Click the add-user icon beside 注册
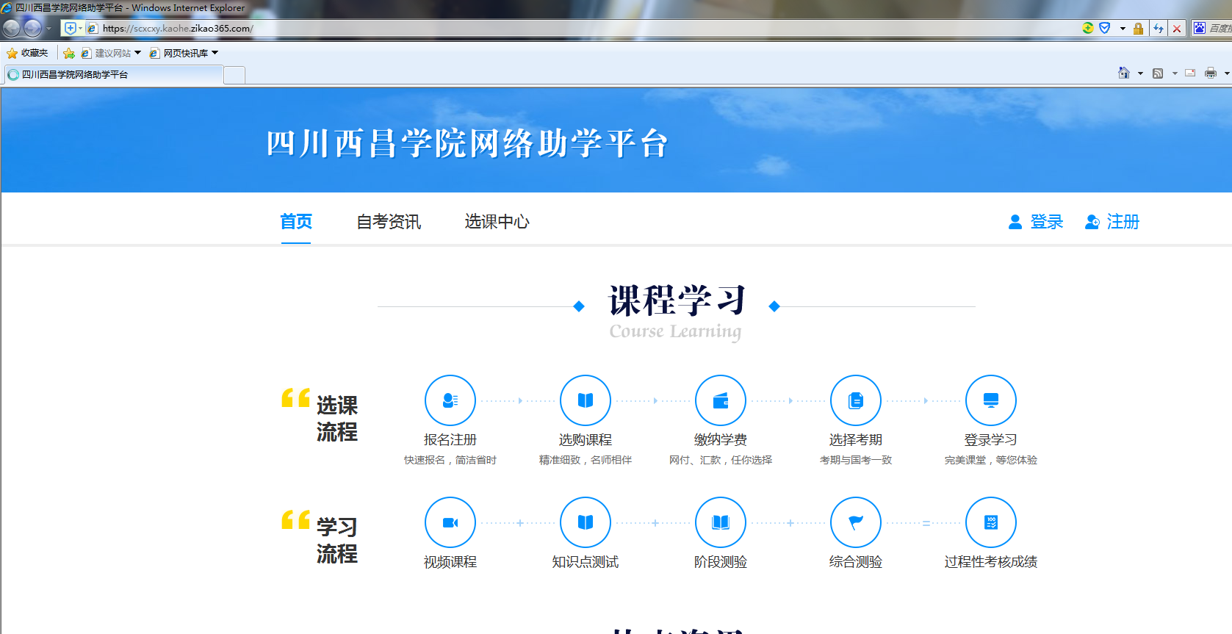 (1092, 222)
